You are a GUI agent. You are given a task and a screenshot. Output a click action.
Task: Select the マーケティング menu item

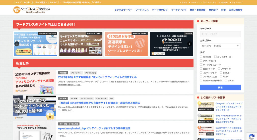click(179, 10)
